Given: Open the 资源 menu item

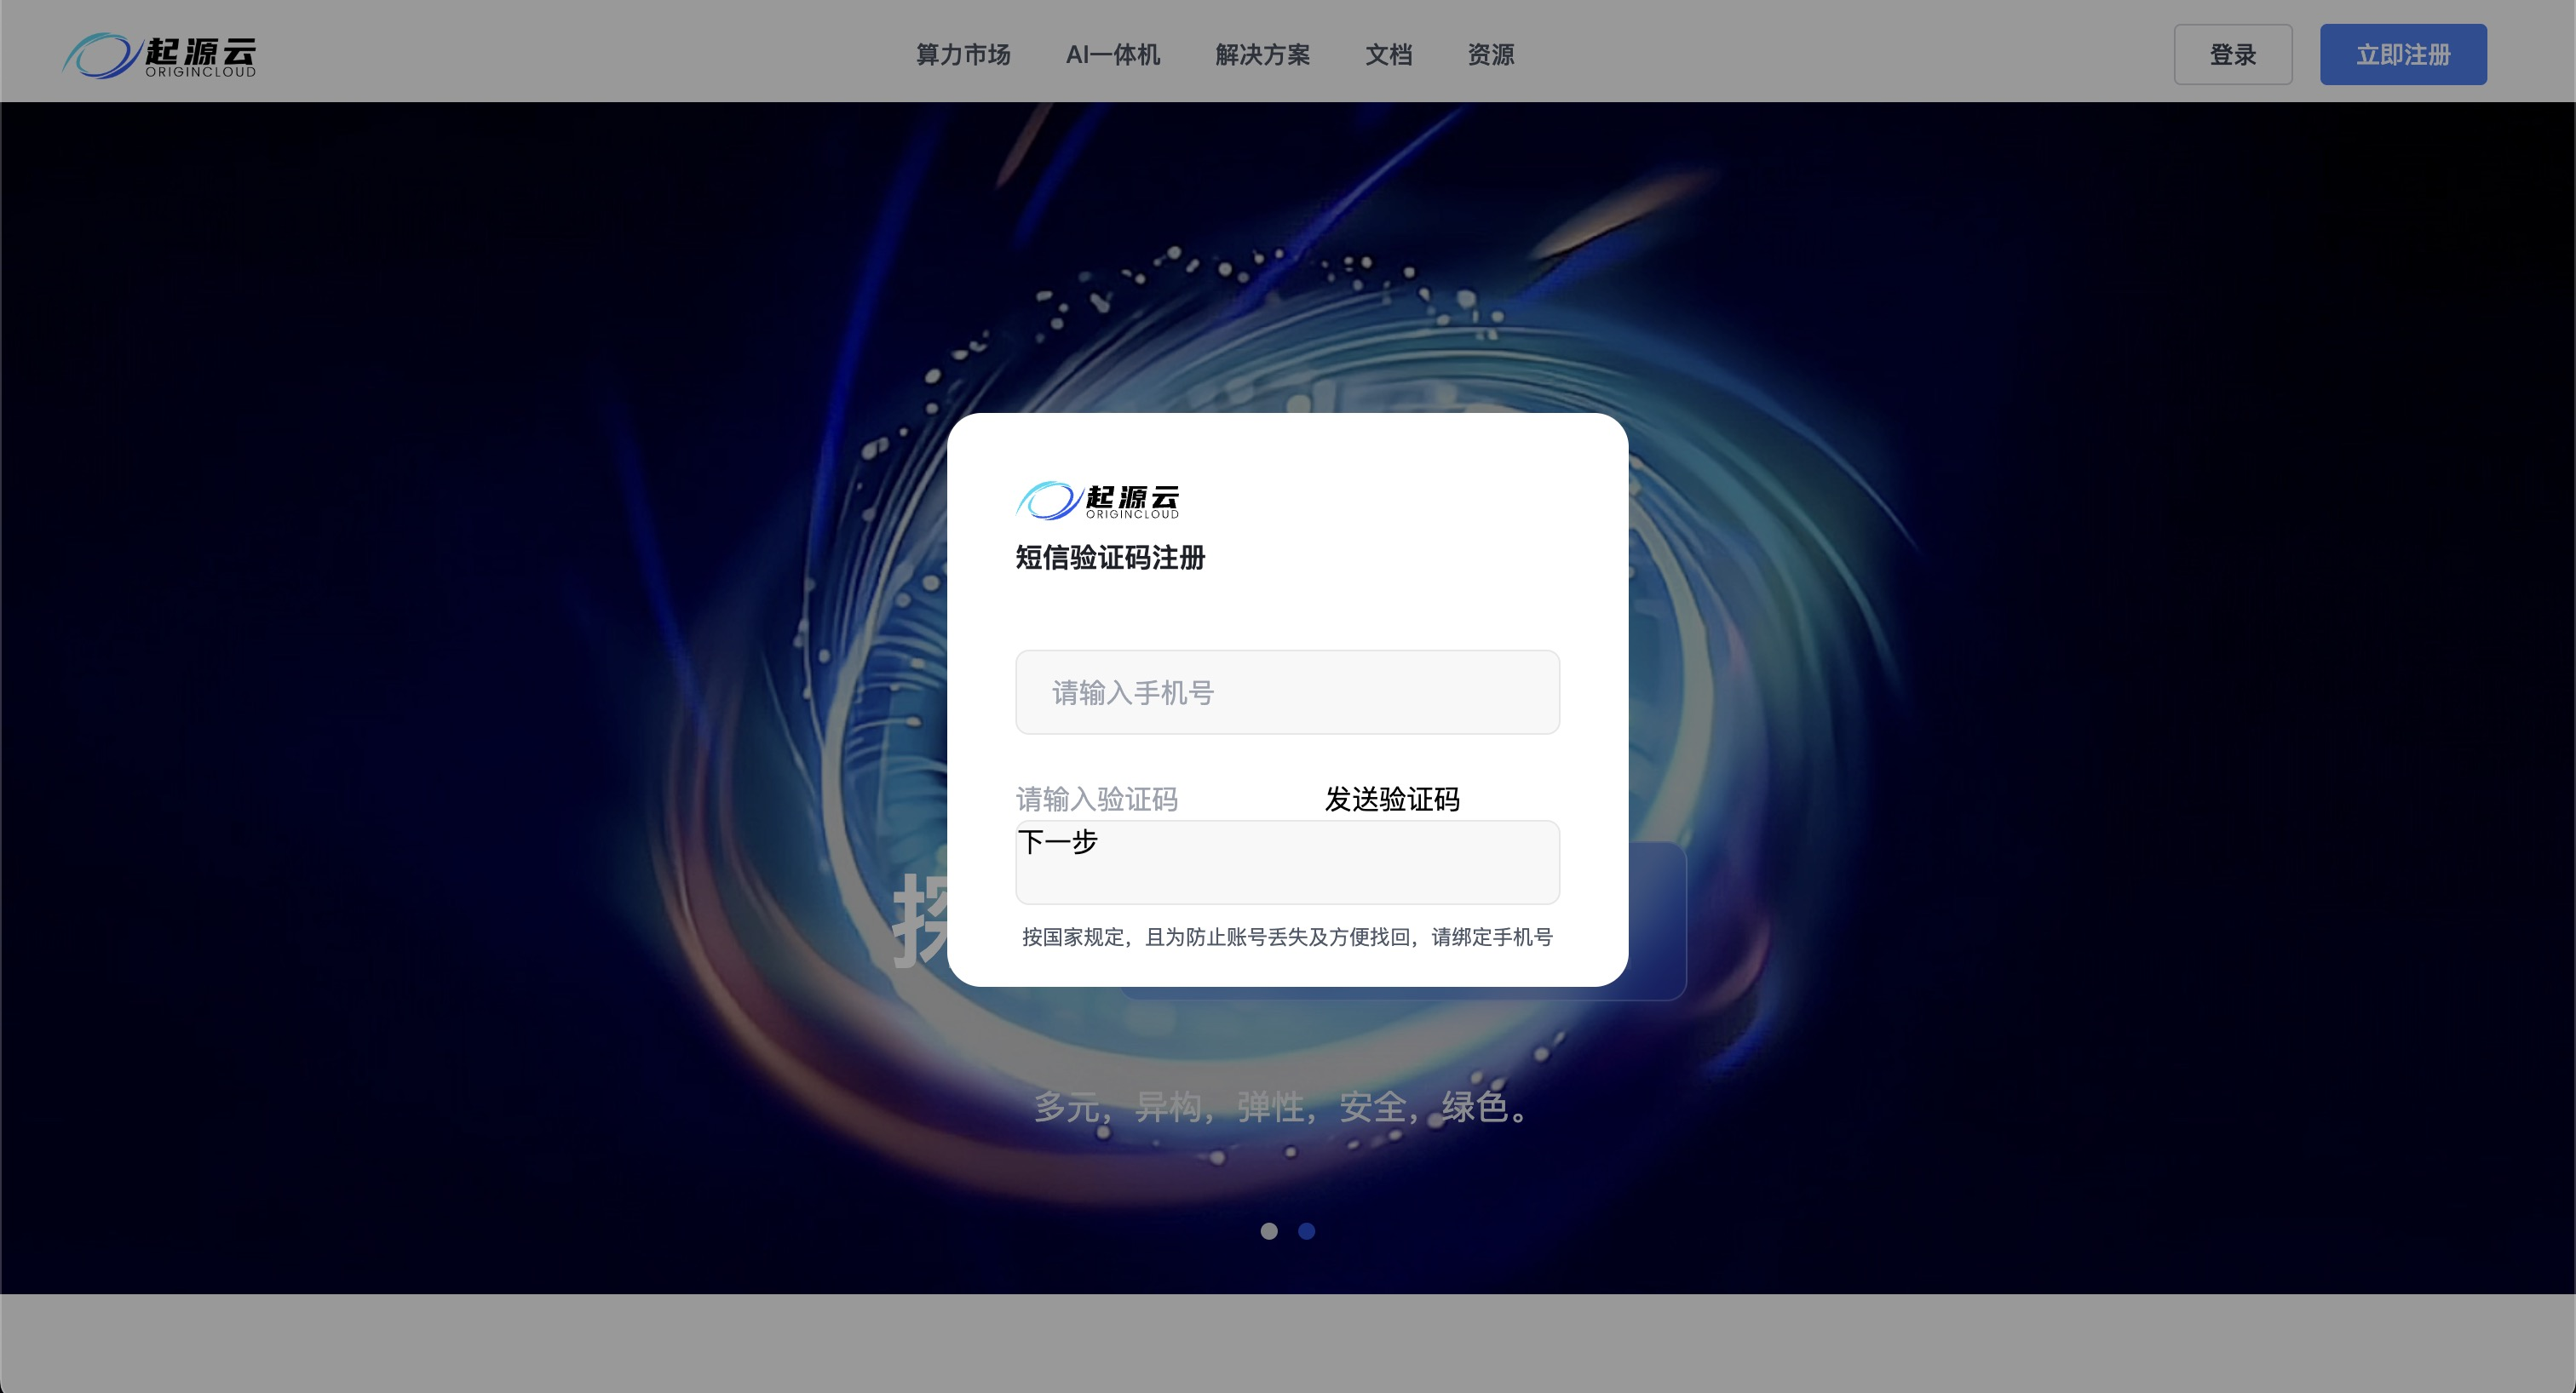Looking at the screenshot, I should [x=1489, y=55].
